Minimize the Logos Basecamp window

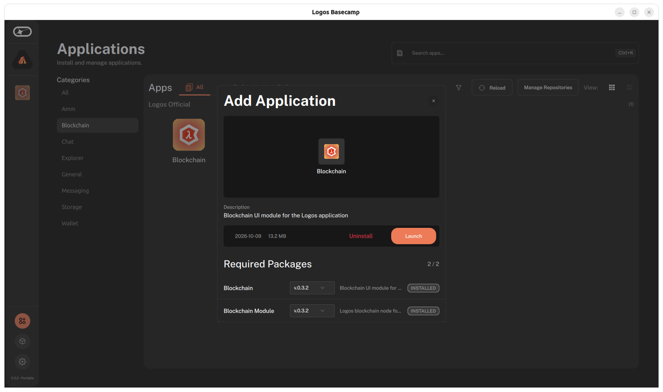click(x=620, y=12)
